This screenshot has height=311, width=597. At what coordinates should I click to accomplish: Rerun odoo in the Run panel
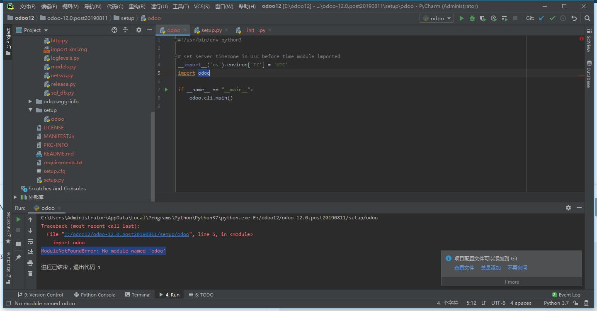pyautogui.click(x=18, y=219)
